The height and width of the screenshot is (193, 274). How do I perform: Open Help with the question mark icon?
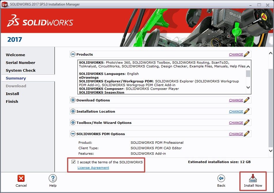pos(53,178)
